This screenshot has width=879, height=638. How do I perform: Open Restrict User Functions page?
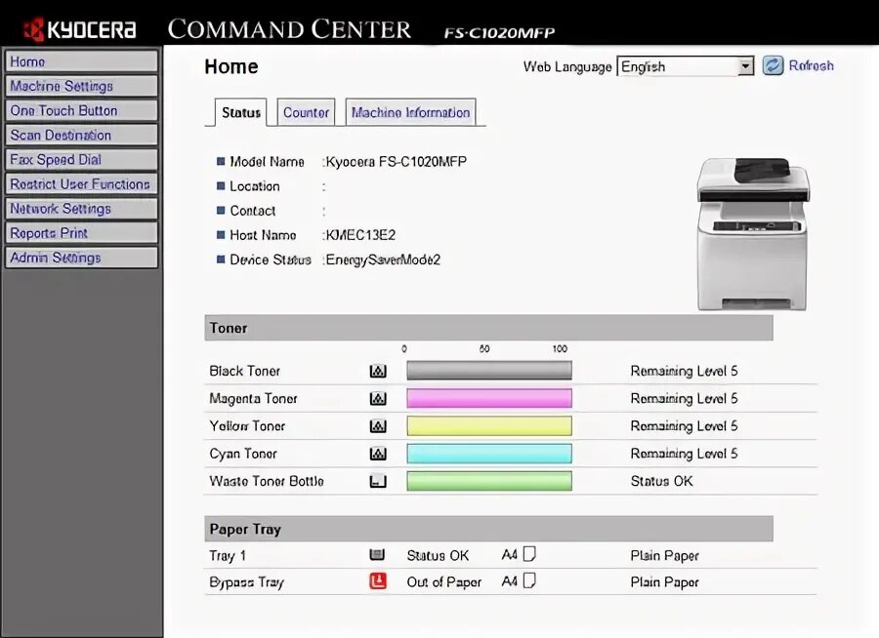click(x=81, y=183)
